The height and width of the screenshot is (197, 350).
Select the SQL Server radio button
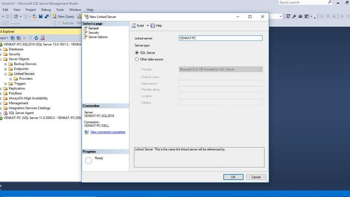pyautogui.click(x=137, y=53)
